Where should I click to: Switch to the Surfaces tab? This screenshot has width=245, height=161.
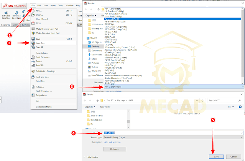(x=26, y=25)
